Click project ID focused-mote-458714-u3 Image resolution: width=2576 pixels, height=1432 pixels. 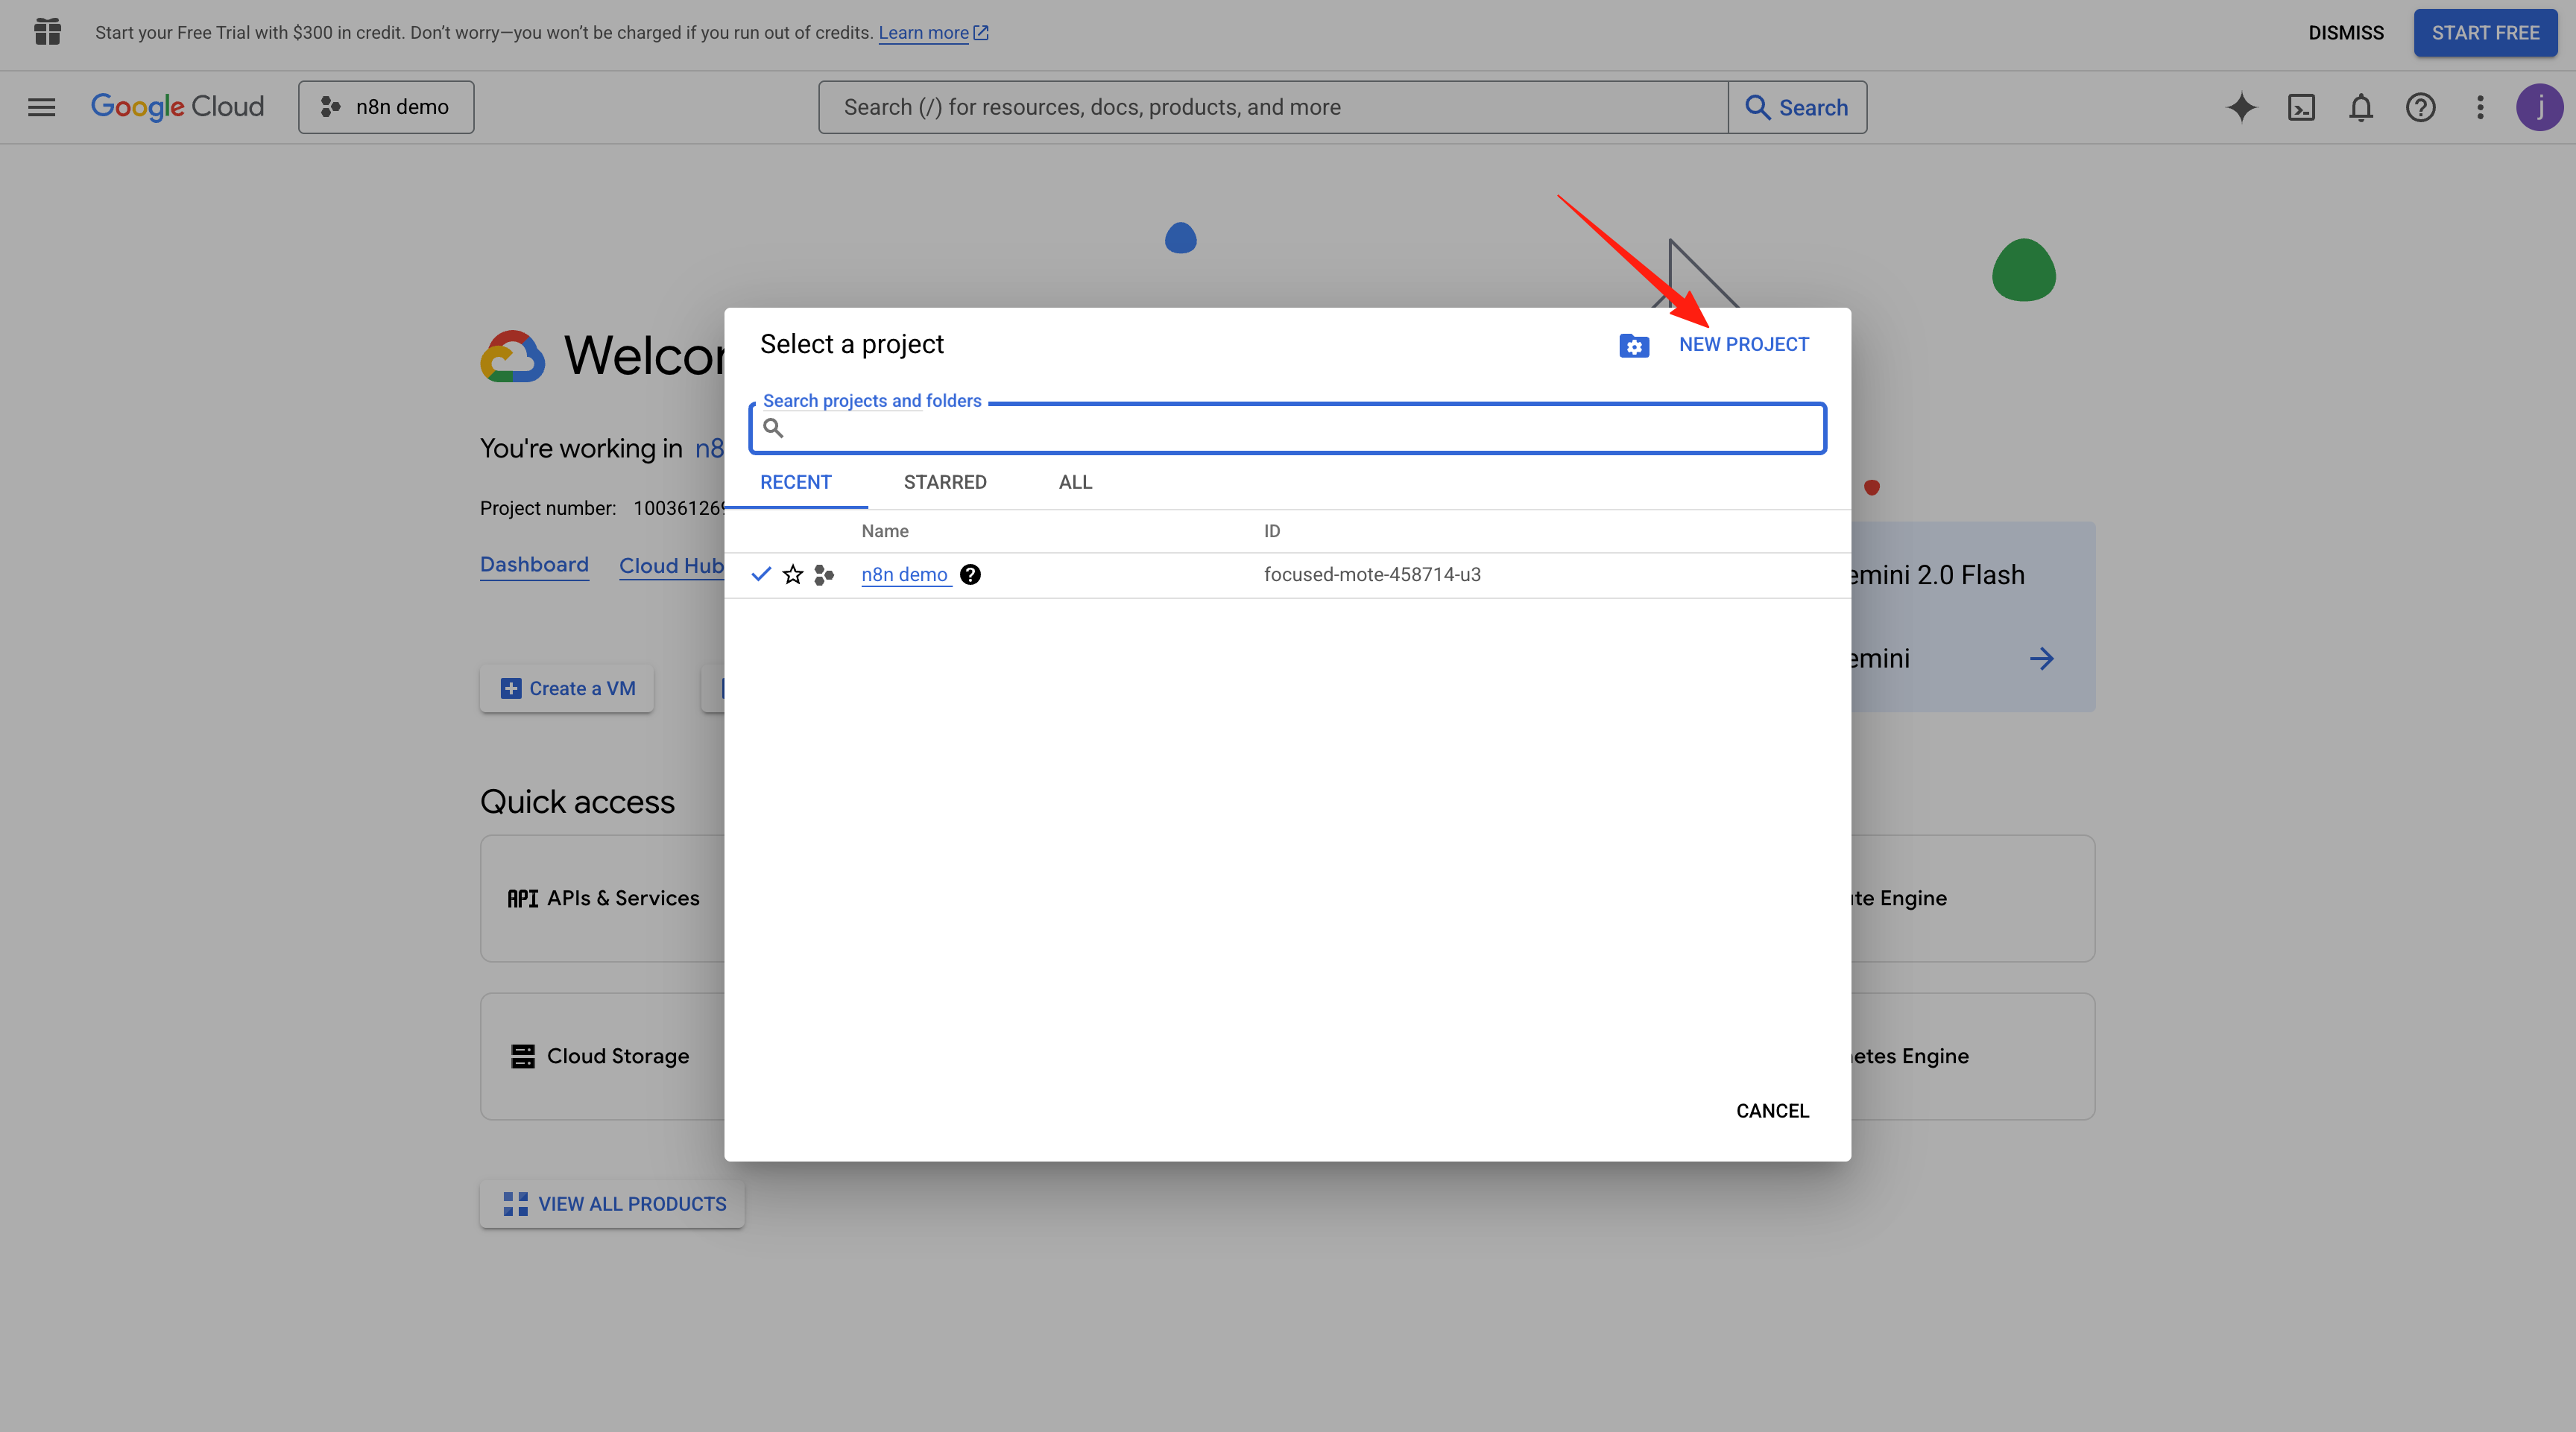point(1372,574)
